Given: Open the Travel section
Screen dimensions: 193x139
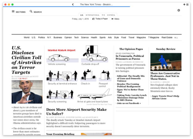Looking at the screenshot, I should click(131, 37).
